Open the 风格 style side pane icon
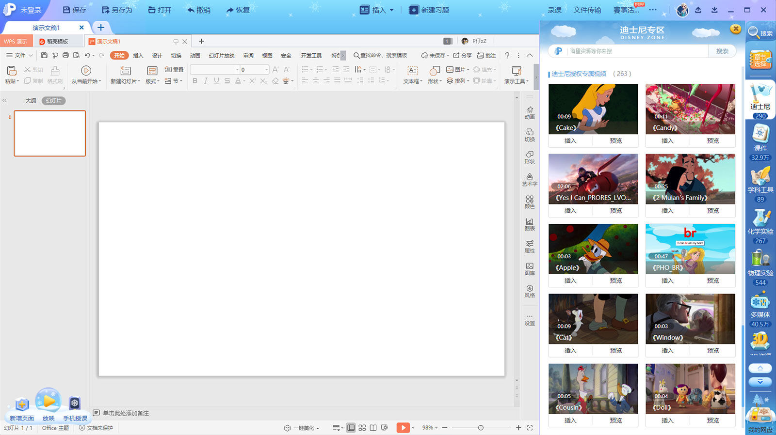 530,291
